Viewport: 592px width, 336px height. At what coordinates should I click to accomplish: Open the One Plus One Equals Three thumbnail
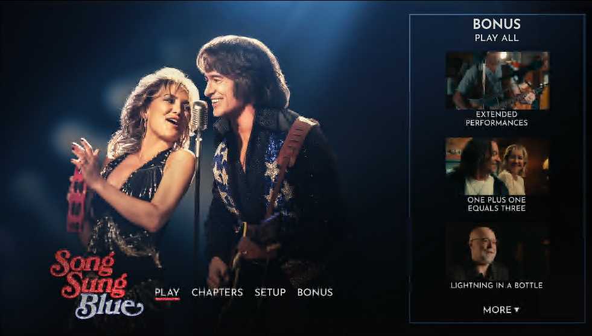point(497,166)
